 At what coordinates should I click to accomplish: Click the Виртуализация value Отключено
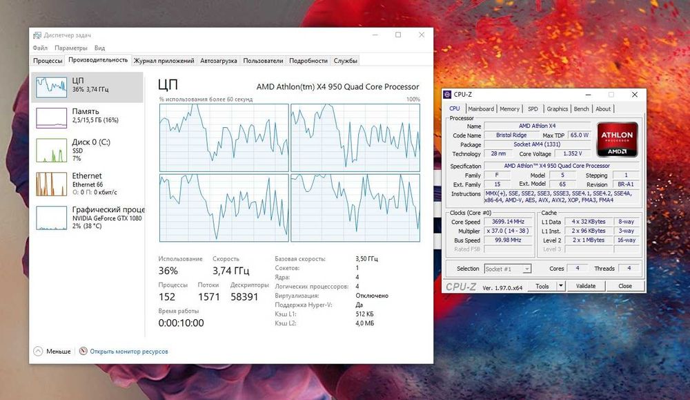tap(372, 296)
